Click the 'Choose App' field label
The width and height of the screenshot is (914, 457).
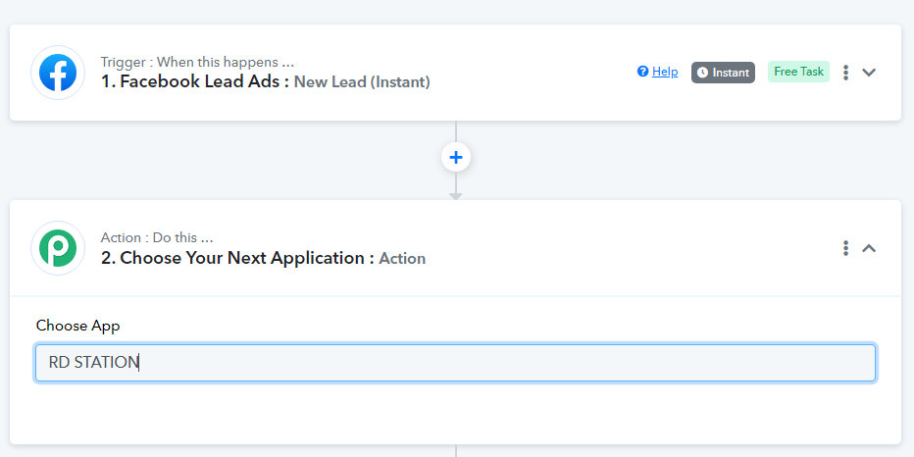(x=78, y=326)
